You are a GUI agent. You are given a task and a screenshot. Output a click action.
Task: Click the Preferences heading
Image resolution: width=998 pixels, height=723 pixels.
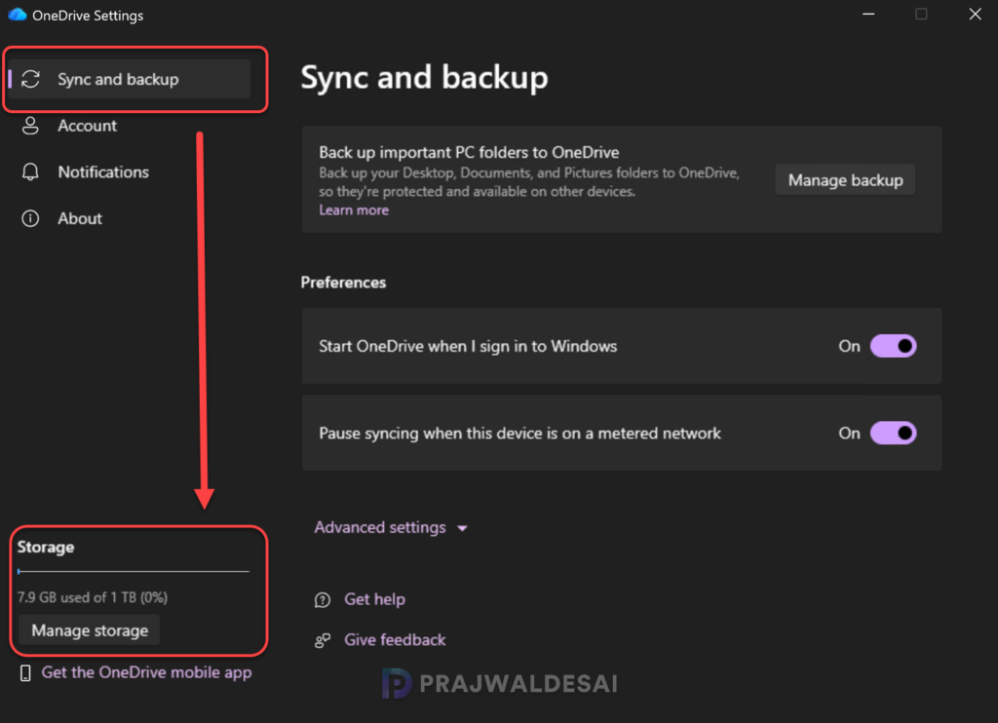(343, 283)
